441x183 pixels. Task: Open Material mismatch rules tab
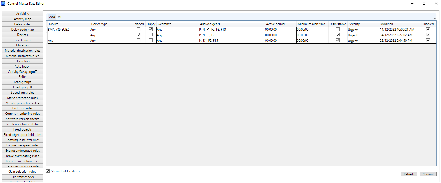(22, 56)
